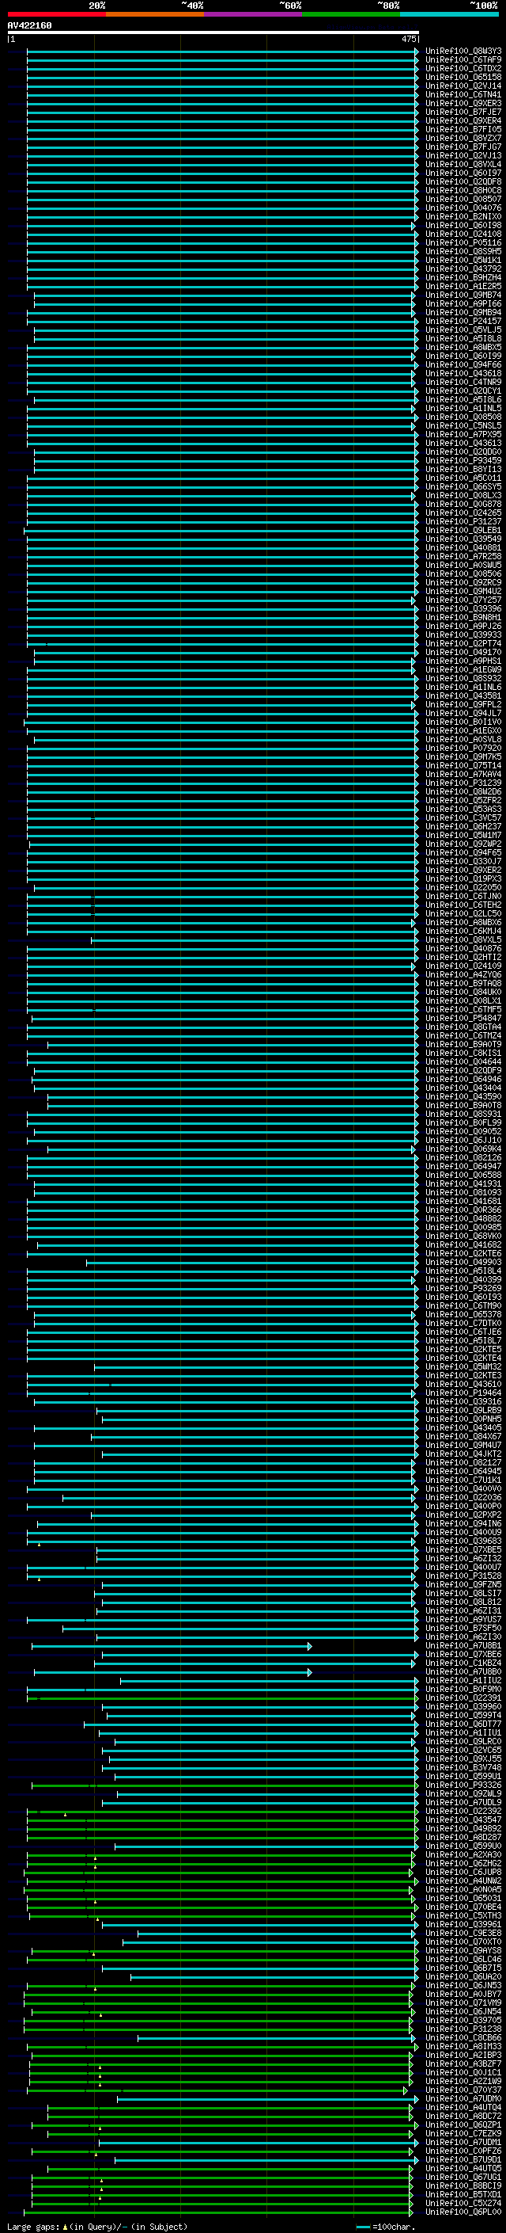Select hit label UniRef100_O22391
Image resolution: width=506 pixels, height=2233 pixels.
[463, 1698]
